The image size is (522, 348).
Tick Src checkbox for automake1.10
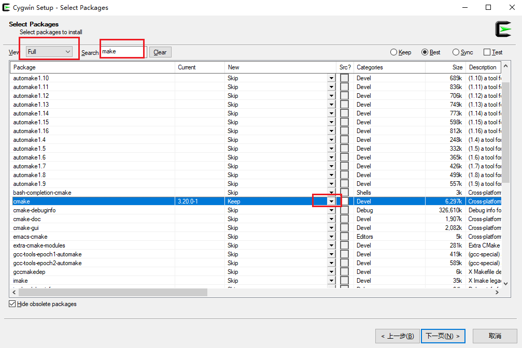pyautogui.click(x=345, y=78)
